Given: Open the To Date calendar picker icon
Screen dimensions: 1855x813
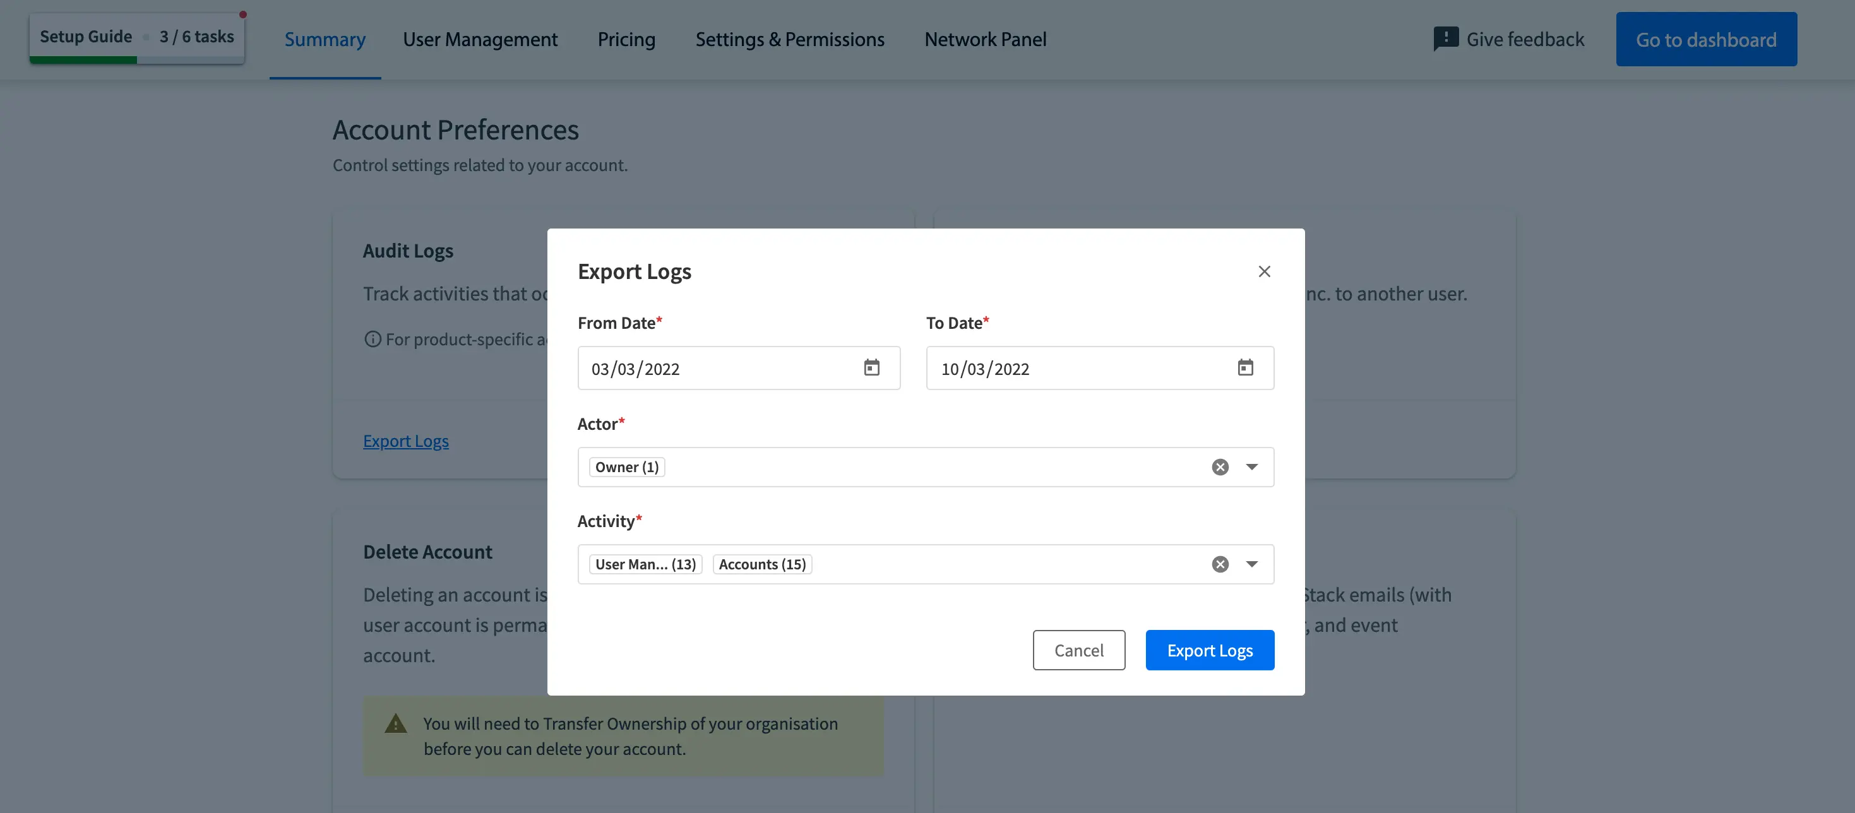Looking at the screenshot, I should (x=1245, y=368).
